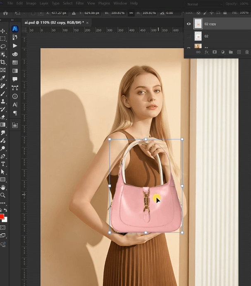The width and height of the screenshot is (251, 286).
Task: Click the create new layer button
Action: pos(239,52)
